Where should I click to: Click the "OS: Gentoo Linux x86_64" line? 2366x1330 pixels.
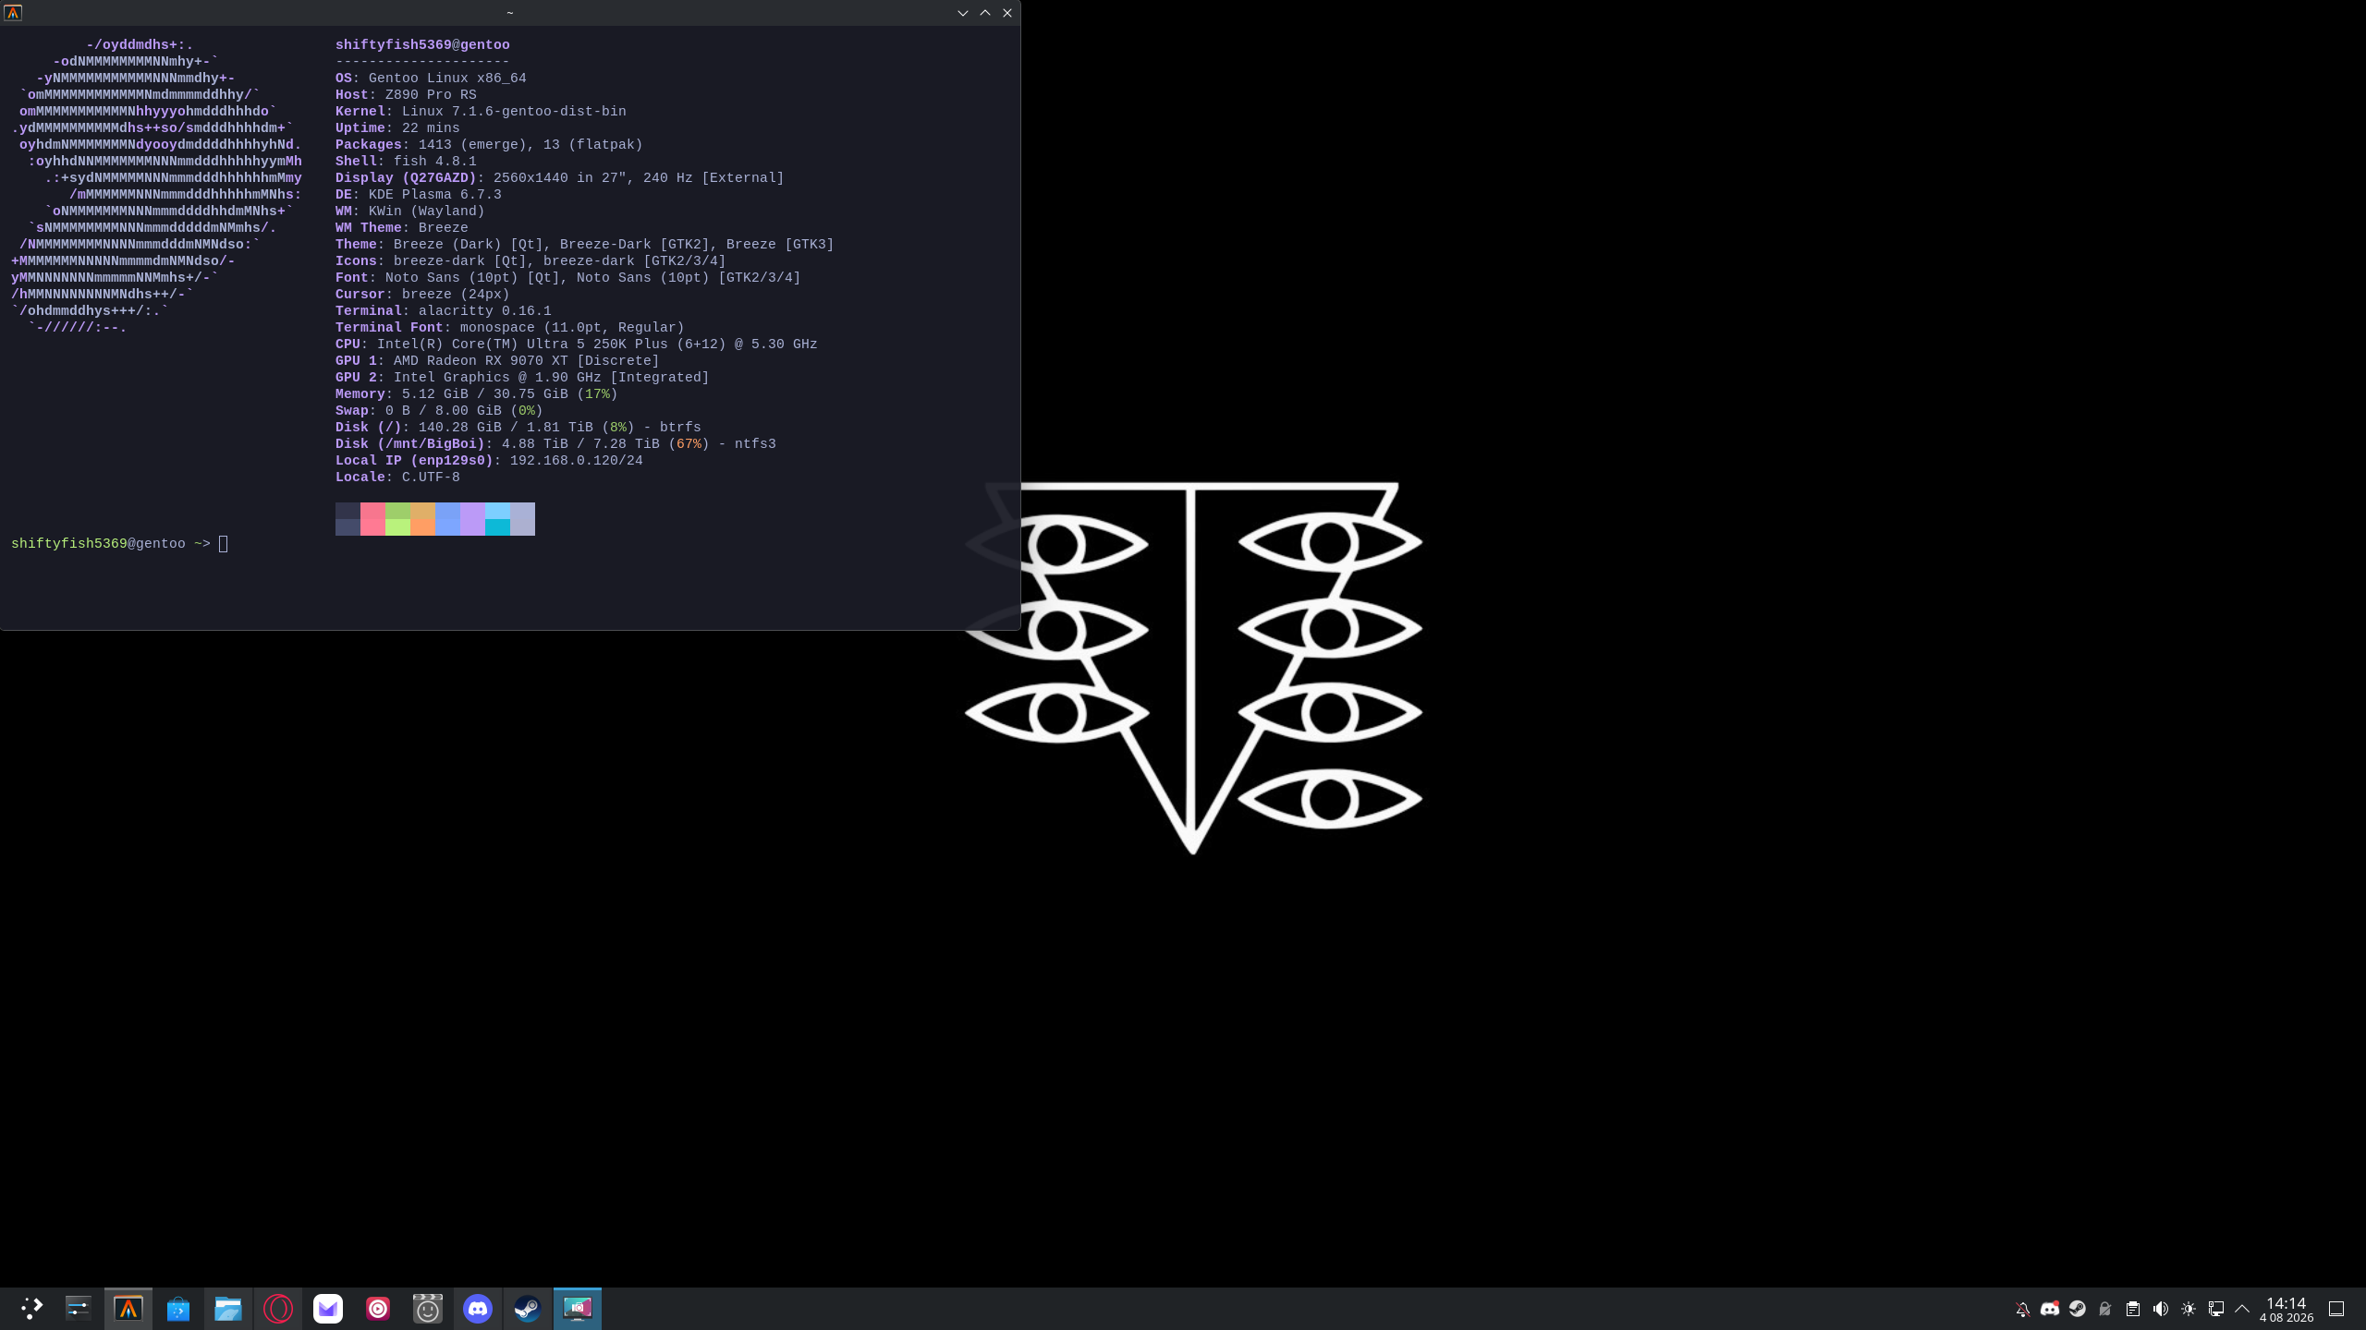point(431,79)
